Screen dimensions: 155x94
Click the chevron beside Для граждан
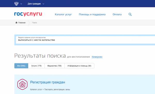[x=43, y=4]
